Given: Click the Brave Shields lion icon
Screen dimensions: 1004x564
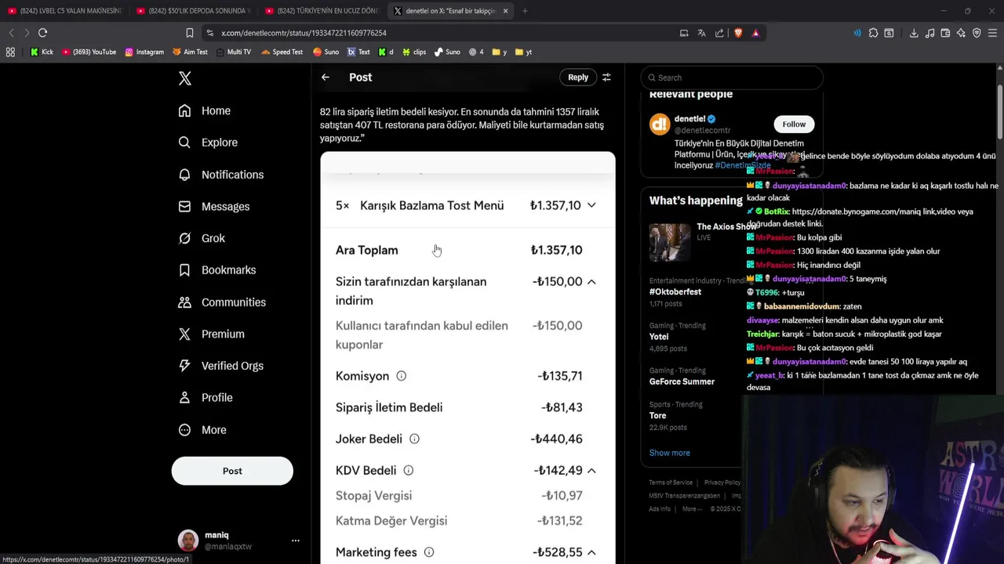Looking at the screenshot, I should [x=738, y=33].
